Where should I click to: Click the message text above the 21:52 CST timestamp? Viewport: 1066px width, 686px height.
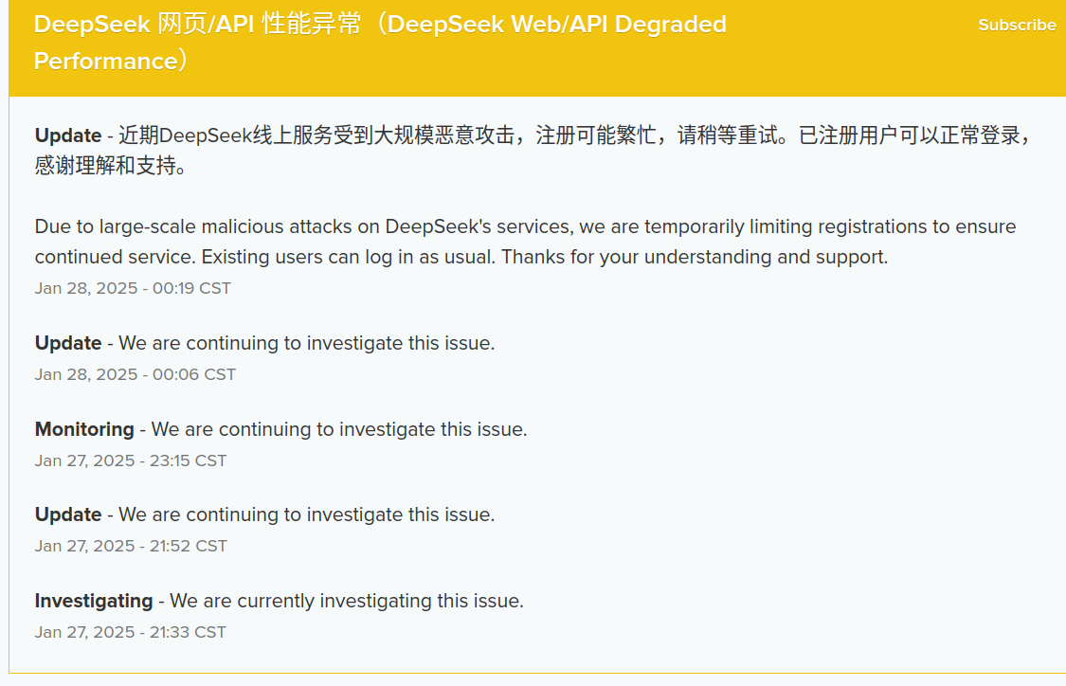307,514
